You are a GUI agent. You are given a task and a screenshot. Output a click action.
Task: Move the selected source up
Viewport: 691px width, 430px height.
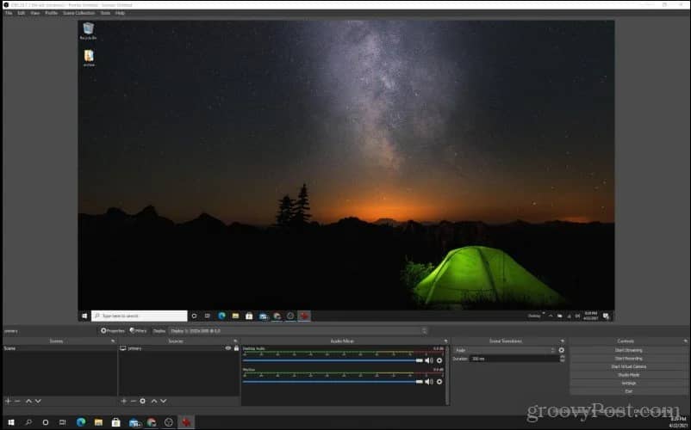pos(154,401)
